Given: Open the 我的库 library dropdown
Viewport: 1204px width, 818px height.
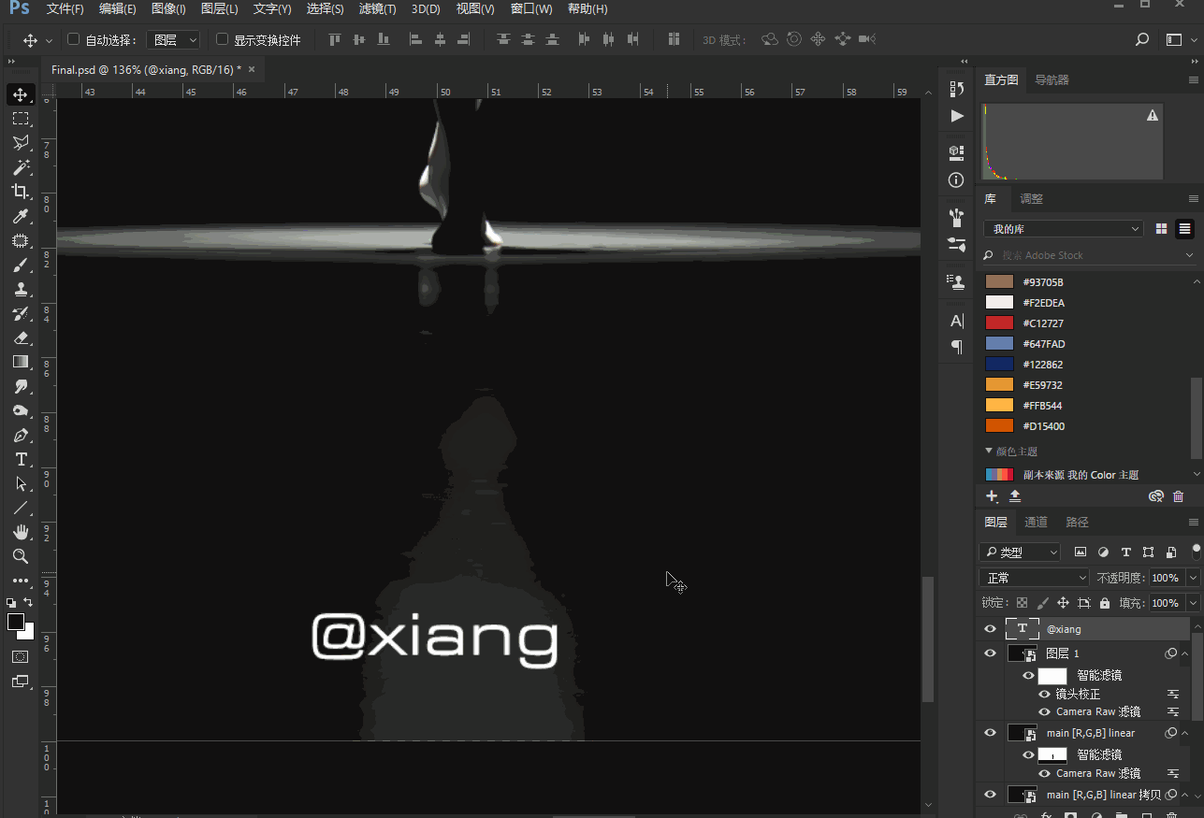Looking at the screenshot, I should click(1063, 229).
